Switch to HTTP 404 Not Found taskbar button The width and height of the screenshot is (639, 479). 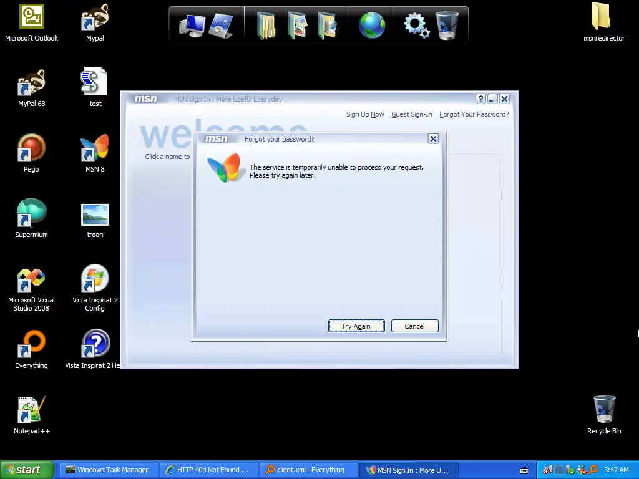[x=209, y=470]
